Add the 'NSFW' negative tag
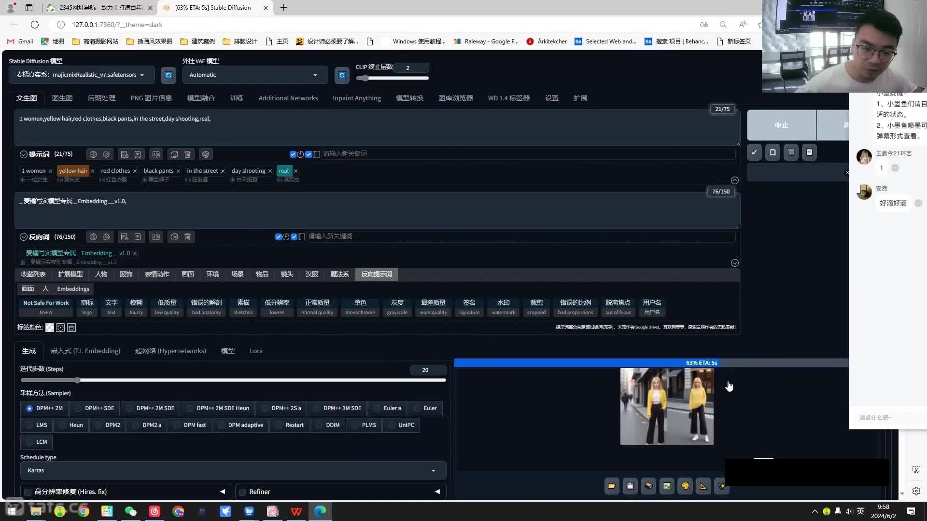This screenshot has height=521, width=927. [x=46, y=307]
